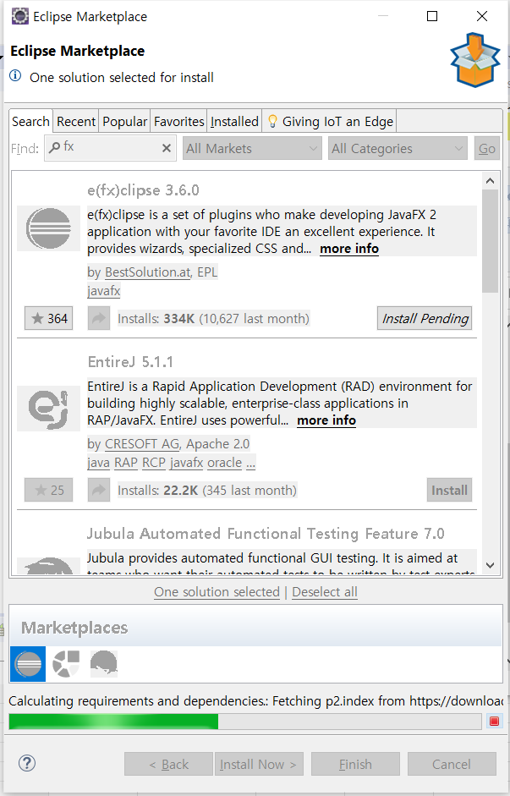510x796 pixels.
Task: Click the magnifier icon in Find field
Action: pyautogui.click(x=54, y=147)
